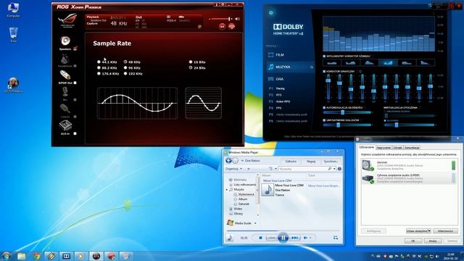This screenshot has width=464, height=261.
Task: Toggle AUX-In checkbox in Xonar
Action: pyautogui.click(x=75, y=133)
